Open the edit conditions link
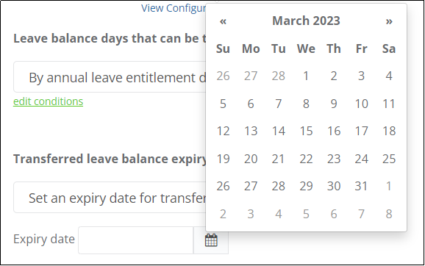This screenshot has height=266, width=425. click(49, 101)
